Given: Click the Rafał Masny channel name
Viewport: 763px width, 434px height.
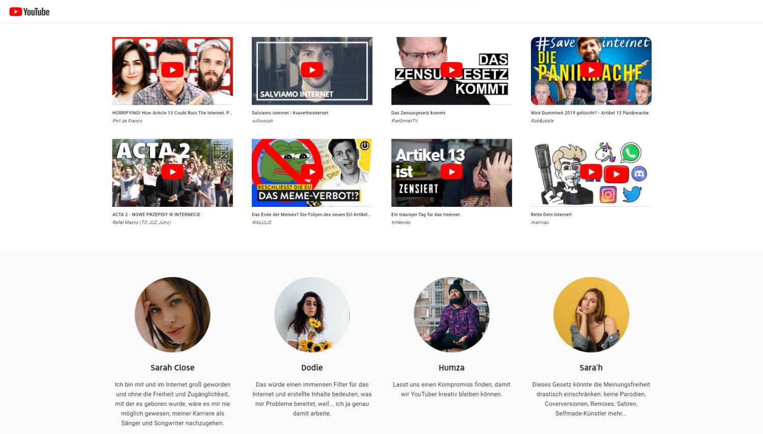Looking at the screenshot, I should (x=141, y=223).
